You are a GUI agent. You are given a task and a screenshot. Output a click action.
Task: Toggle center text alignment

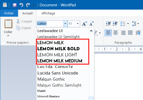coord(116,33)
